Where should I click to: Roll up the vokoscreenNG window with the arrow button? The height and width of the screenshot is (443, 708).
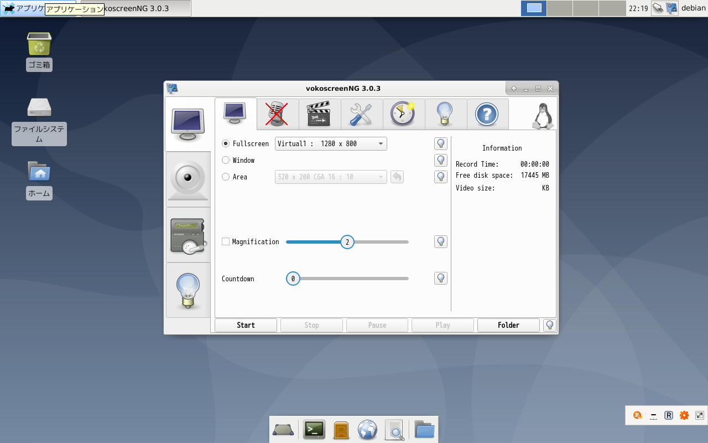point(514,89)
